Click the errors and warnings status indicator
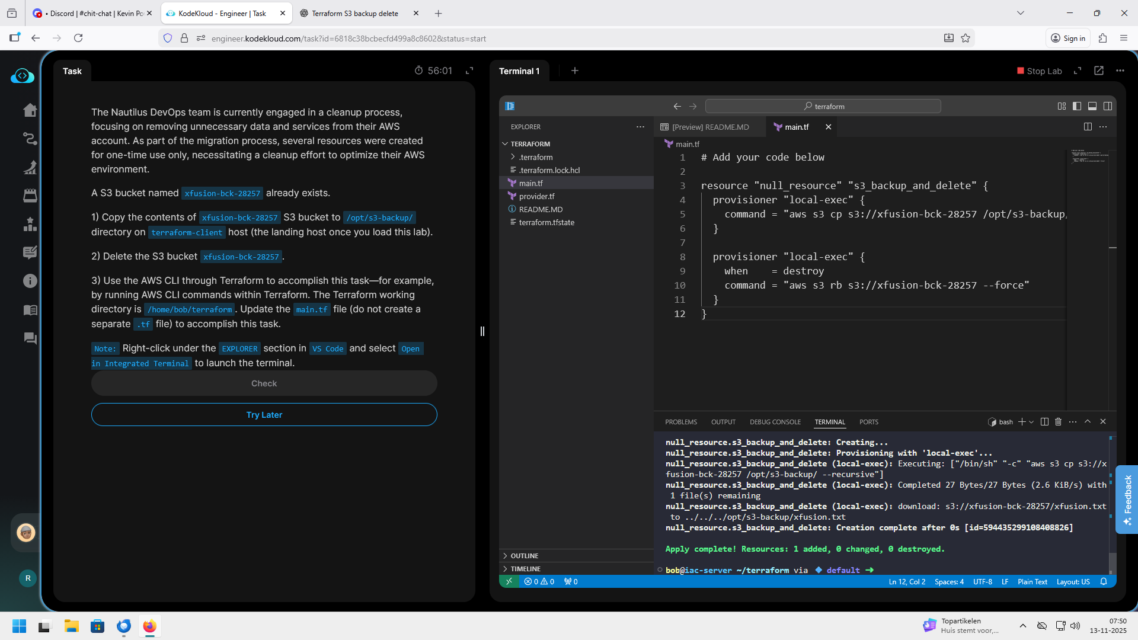This screenshot has height=640, width=1138. click(539, 582)
